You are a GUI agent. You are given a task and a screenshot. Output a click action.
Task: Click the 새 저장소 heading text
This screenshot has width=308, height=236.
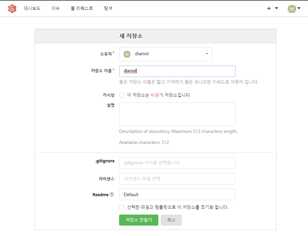[131, 36]
